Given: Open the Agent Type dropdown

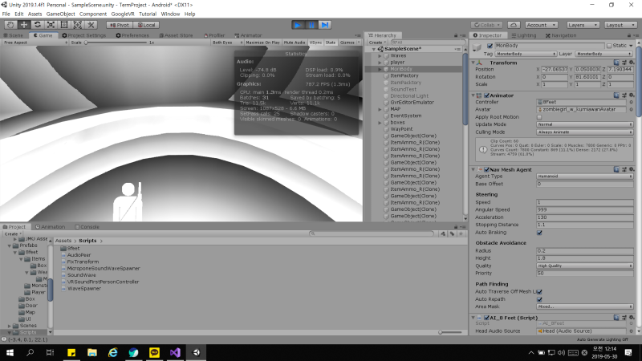Looking at the screenshot, I should tap(585, 176).
